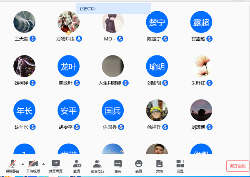Open the 文档 documents icon
The width and height of the screenshot is (250, 177).
tap(159, 165)
